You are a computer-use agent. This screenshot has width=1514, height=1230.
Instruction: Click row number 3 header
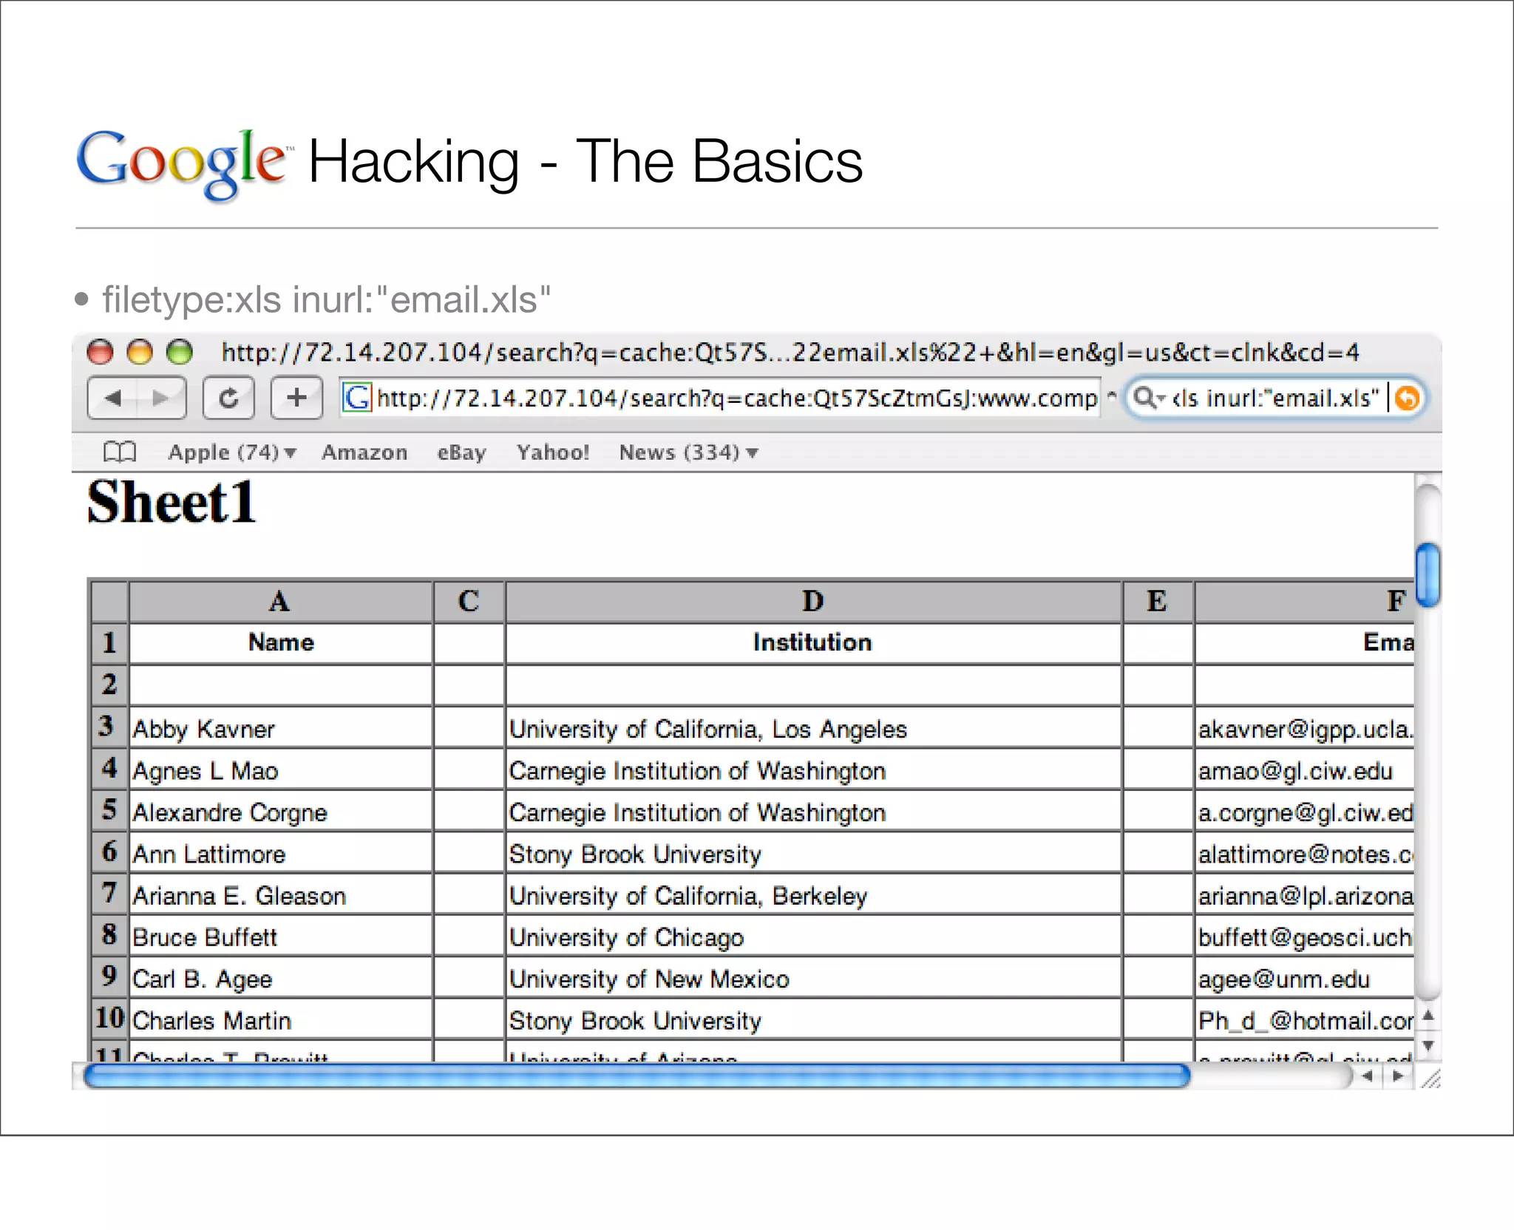coord(108,727)
